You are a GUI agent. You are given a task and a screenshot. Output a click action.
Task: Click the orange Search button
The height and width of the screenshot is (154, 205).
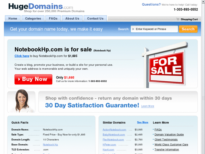[x=188, y=29]
